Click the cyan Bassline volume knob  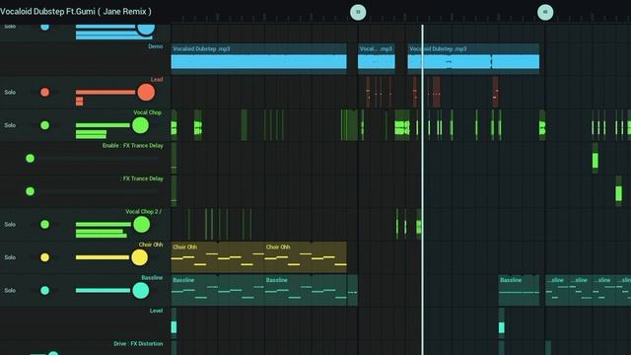[x=140, y=290]
